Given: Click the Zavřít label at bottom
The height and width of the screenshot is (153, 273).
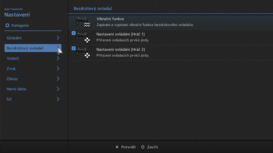Looking at the screenshot, I should point(152,147).
